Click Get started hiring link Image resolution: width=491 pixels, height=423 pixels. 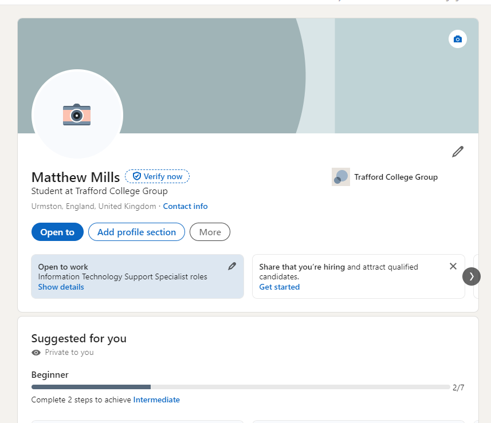(279, 287)
